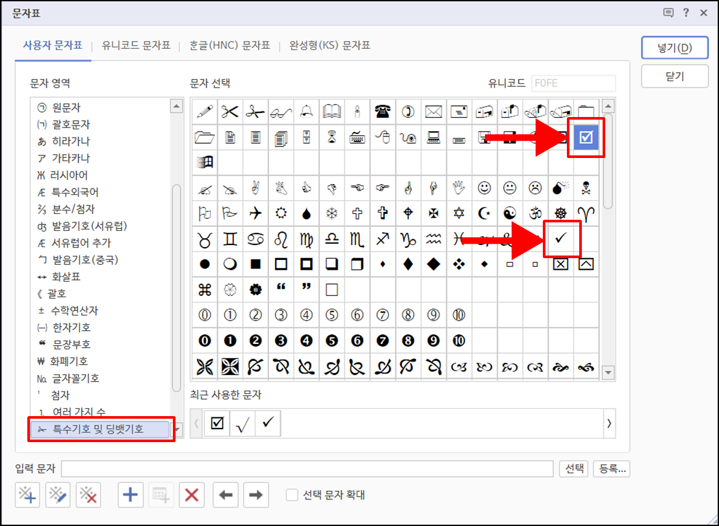Click the 넣기(D) insert button
Viewport: 719px width, 526px height.
[x=674, y=47]
